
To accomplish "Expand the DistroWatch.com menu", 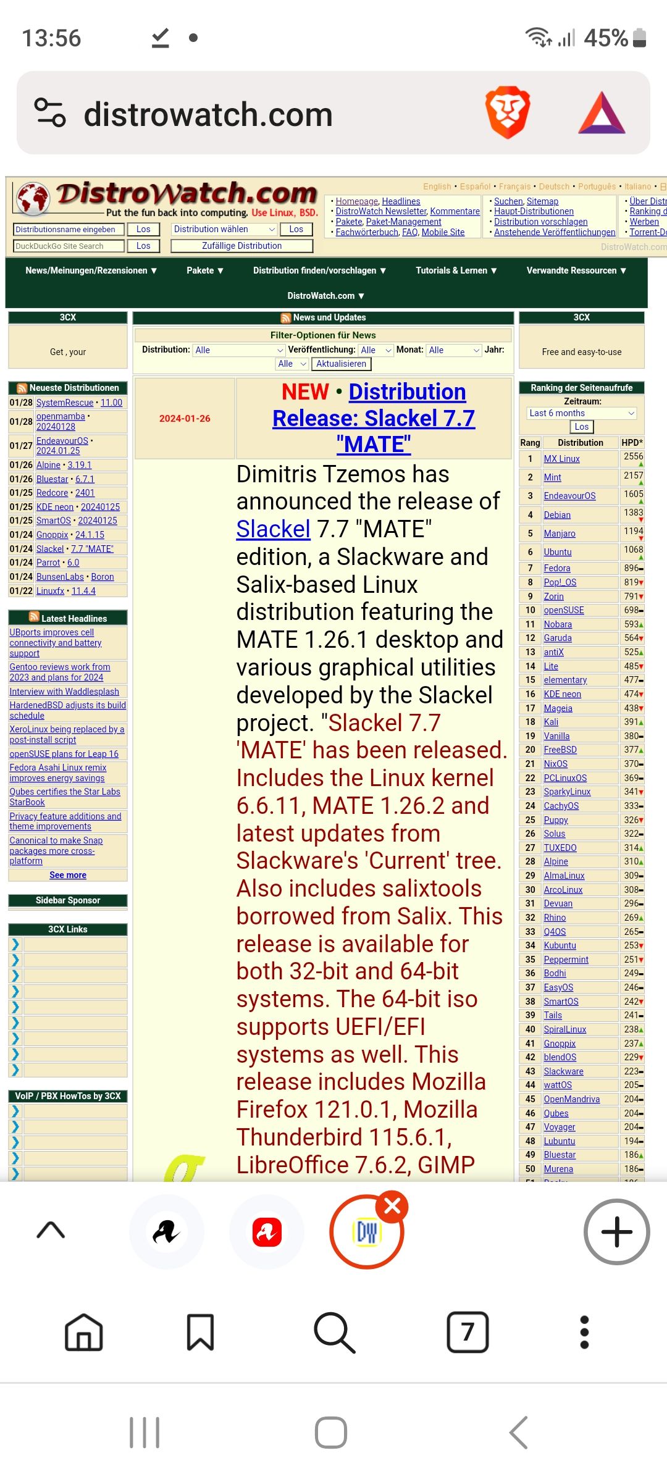I will [x=326, y=296].
